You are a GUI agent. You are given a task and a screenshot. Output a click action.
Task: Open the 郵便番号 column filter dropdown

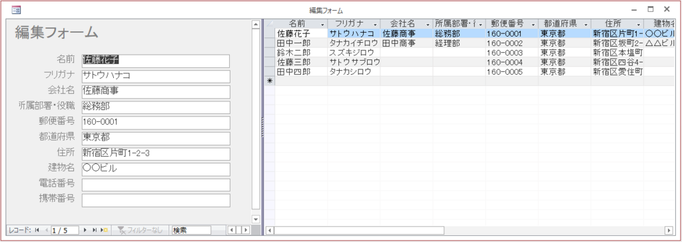click(x=533, y=24)
